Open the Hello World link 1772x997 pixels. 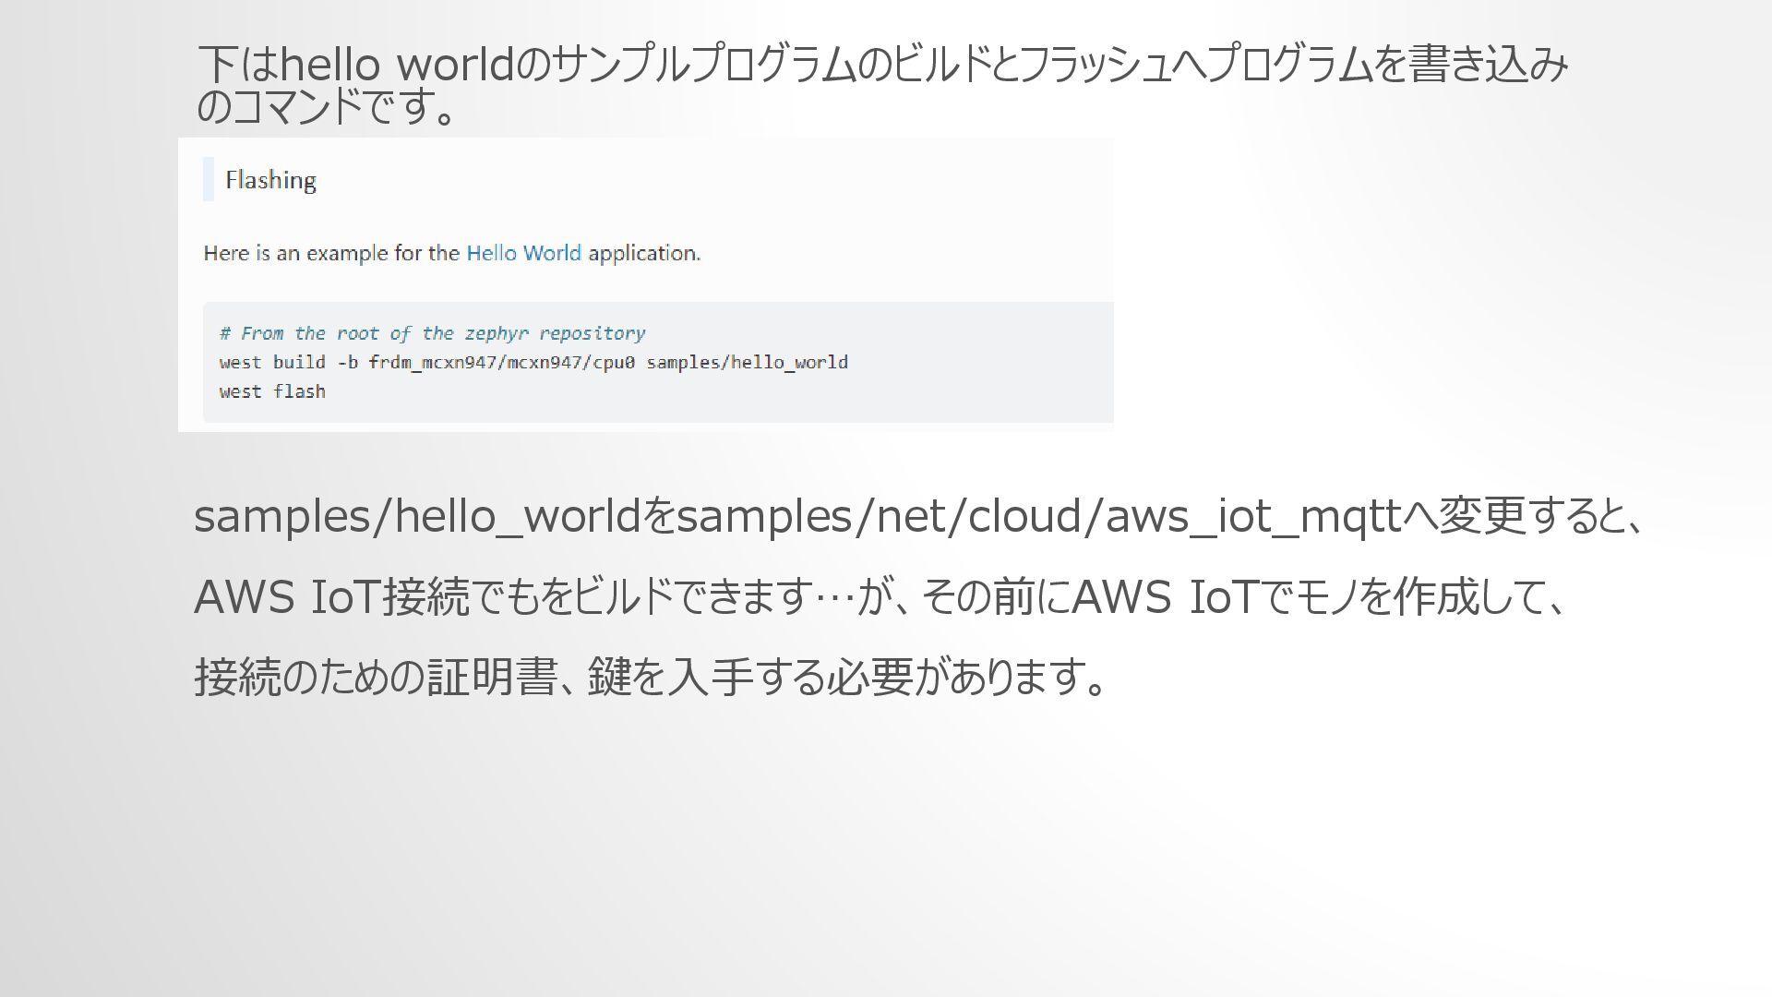coord(523,253)
